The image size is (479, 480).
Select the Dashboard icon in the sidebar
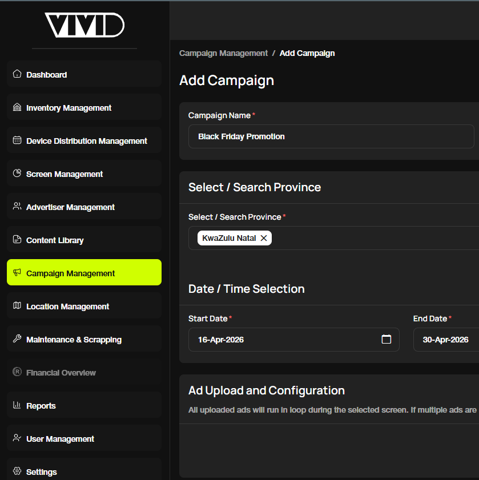(15, 74)
